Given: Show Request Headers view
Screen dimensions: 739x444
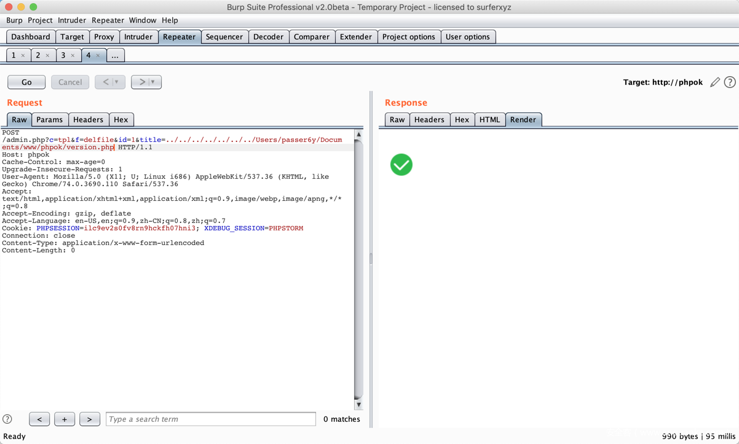Looking at the screenshot, I should (89, 120).
